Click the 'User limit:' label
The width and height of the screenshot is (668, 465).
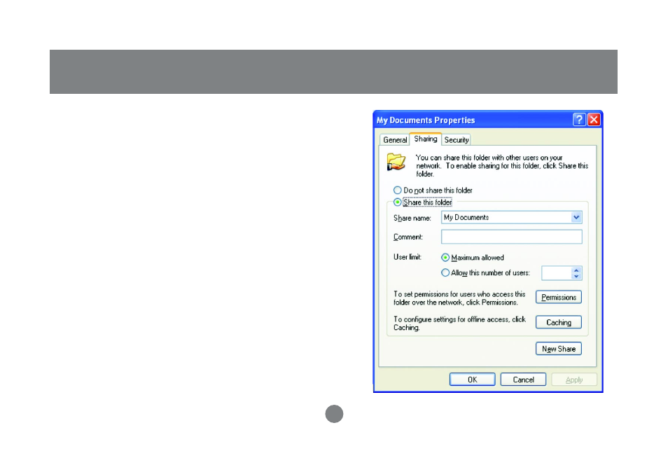click(408, 257)
